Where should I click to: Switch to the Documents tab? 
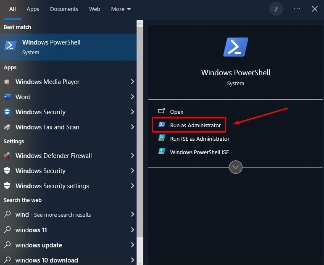pos(64,9)
